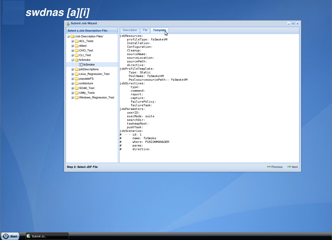The width and height of the screenshot is (332, 240).
Task: Expand the Linux_Regression_Test tree node
Action: 73,74
